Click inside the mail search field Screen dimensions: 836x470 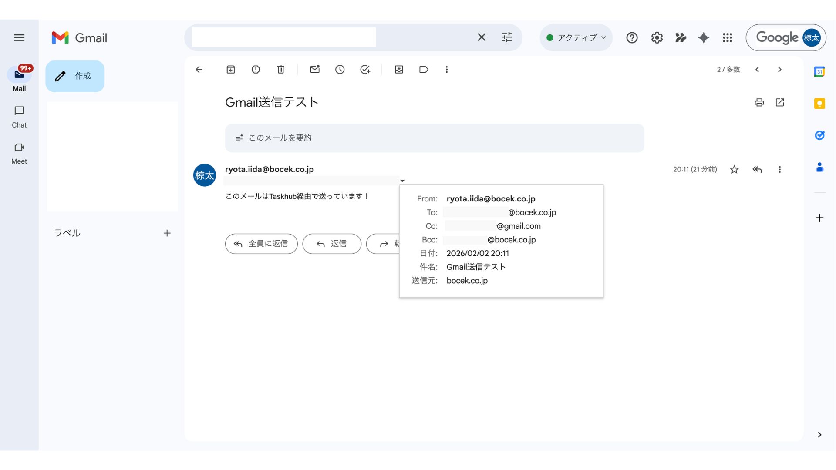pyautogui.click(x=284, y=37)
